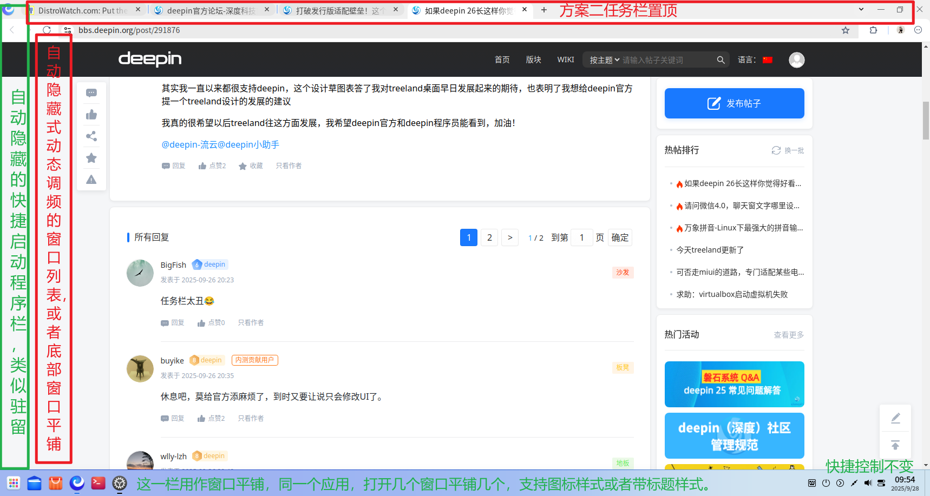930x496 pixels.
Task: Click the share icon in floating sidebar
Action: (91, 136)
